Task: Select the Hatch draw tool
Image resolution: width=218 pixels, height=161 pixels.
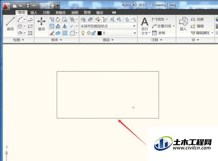Action: click(30, 33)
